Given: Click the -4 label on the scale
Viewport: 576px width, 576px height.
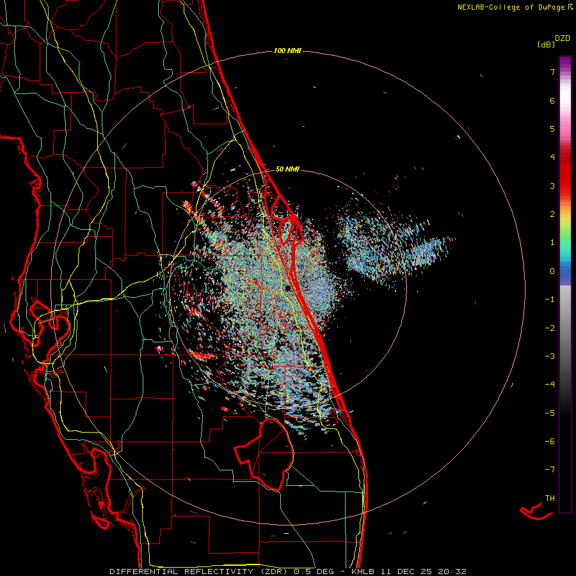Looking at the screenshot, I should pos(550,385).
